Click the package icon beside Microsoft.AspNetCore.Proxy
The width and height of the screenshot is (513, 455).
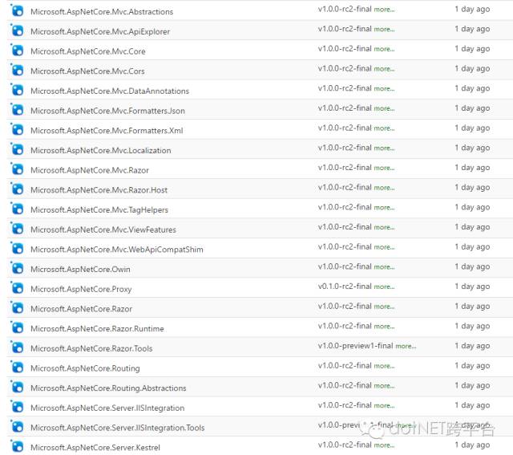pyautogui.click(x=17, y=288)
